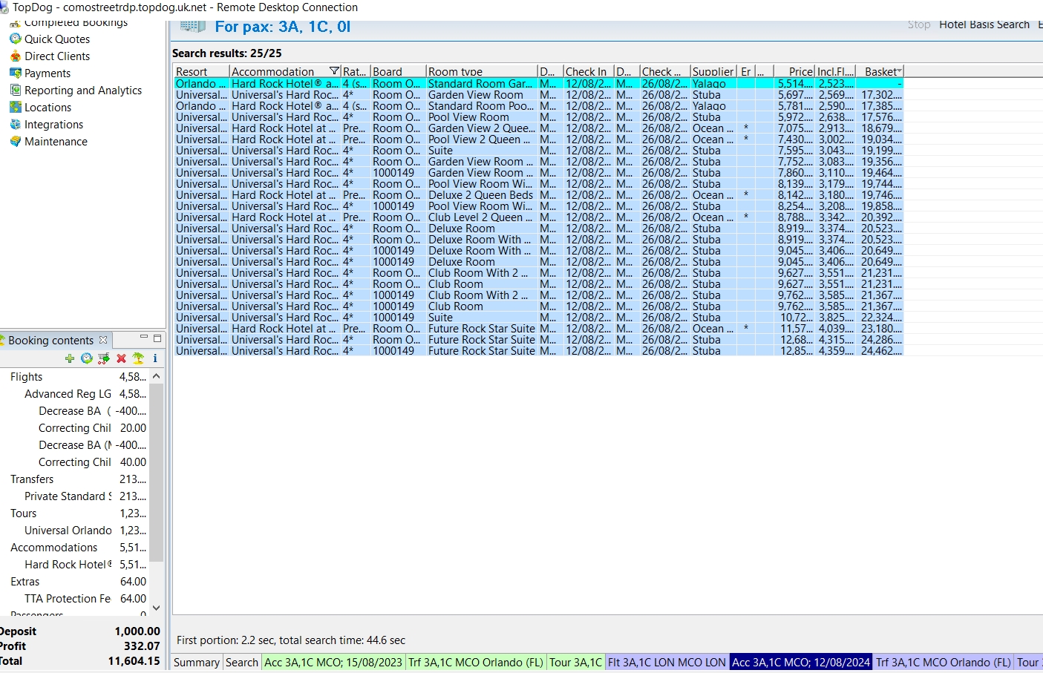Click the hotel building icon beside For pax

[x=192, y=27]
